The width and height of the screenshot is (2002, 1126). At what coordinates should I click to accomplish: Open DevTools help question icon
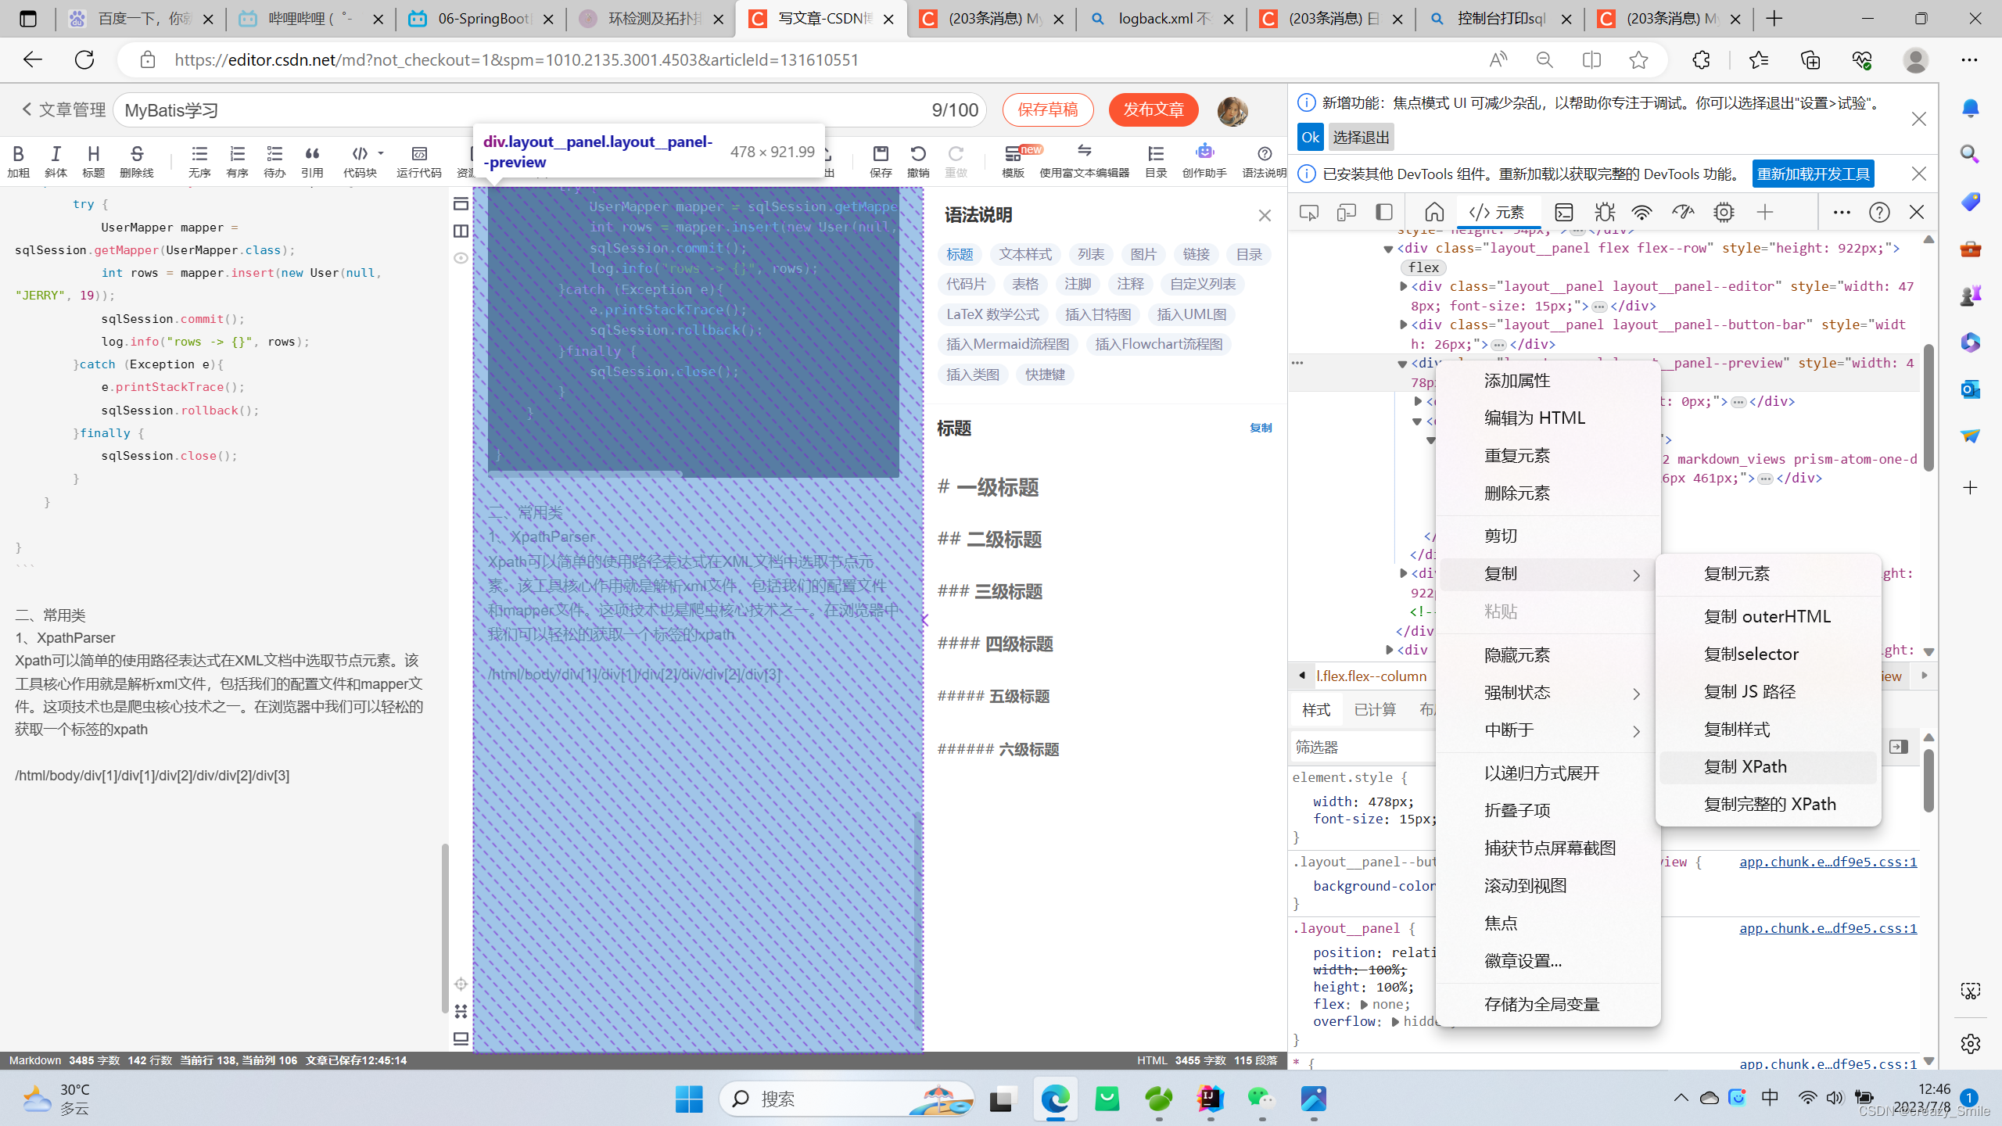[x=1879, y=212]
